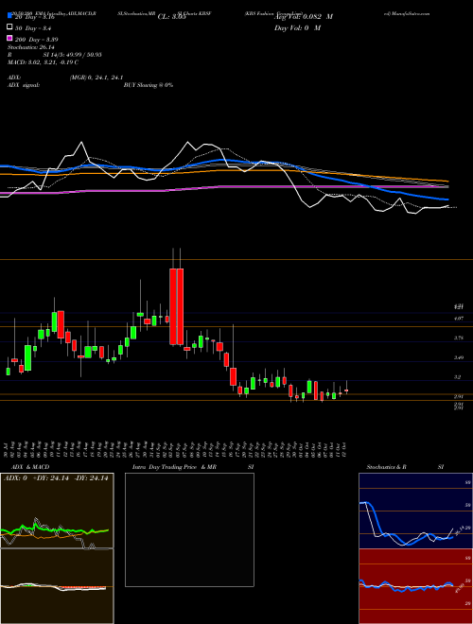The image size is (473, 624).
Task: Click the 'MACD: 3.02, 3.21, -0.19 C' text
Action: coord(43,62)
